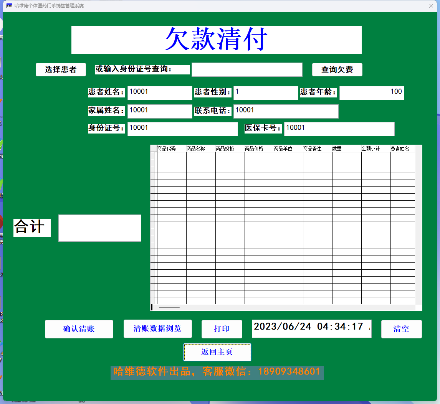Viewport: 440px width, 404px height.
Task: Click the 商品名称 column header
Action: (201, 148)
